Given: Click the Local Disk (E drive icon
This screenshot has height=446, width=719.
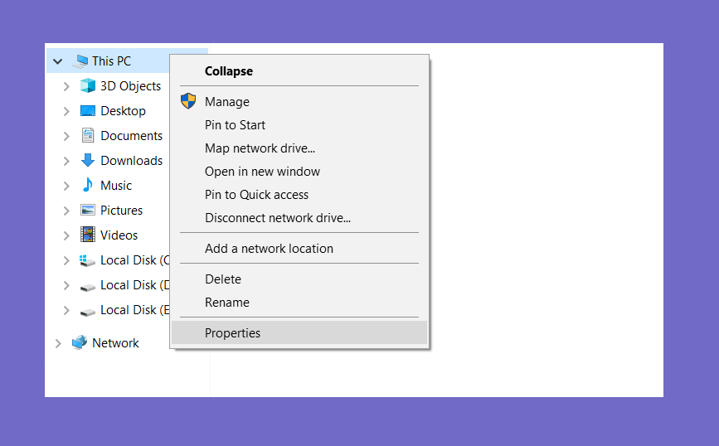Looking at the screenshot, I should (87, 312).
